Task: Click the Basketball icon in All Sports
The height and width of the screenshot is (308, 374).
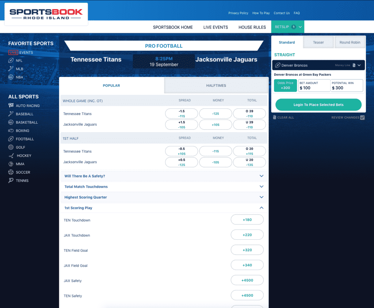Action: 11,122
